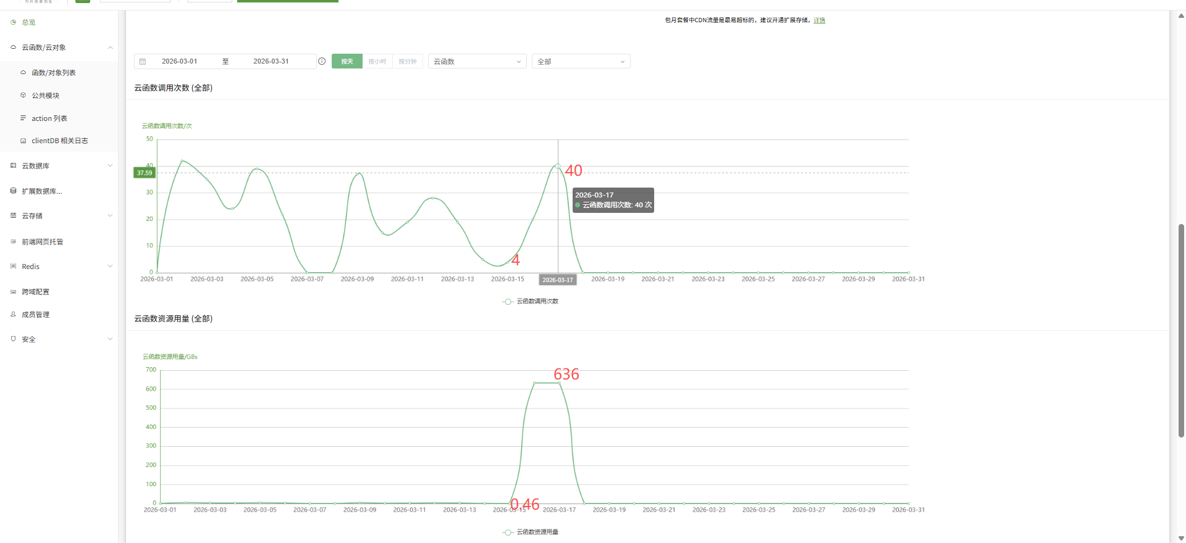Switch granularity to 按分钟
Image resolution: width=1186 pixels, height=543 pixels.
(x=408, y=62)
